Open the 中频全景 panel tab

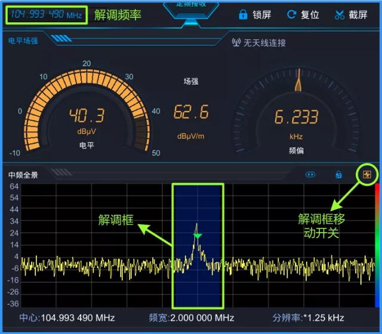click(23, 175)
